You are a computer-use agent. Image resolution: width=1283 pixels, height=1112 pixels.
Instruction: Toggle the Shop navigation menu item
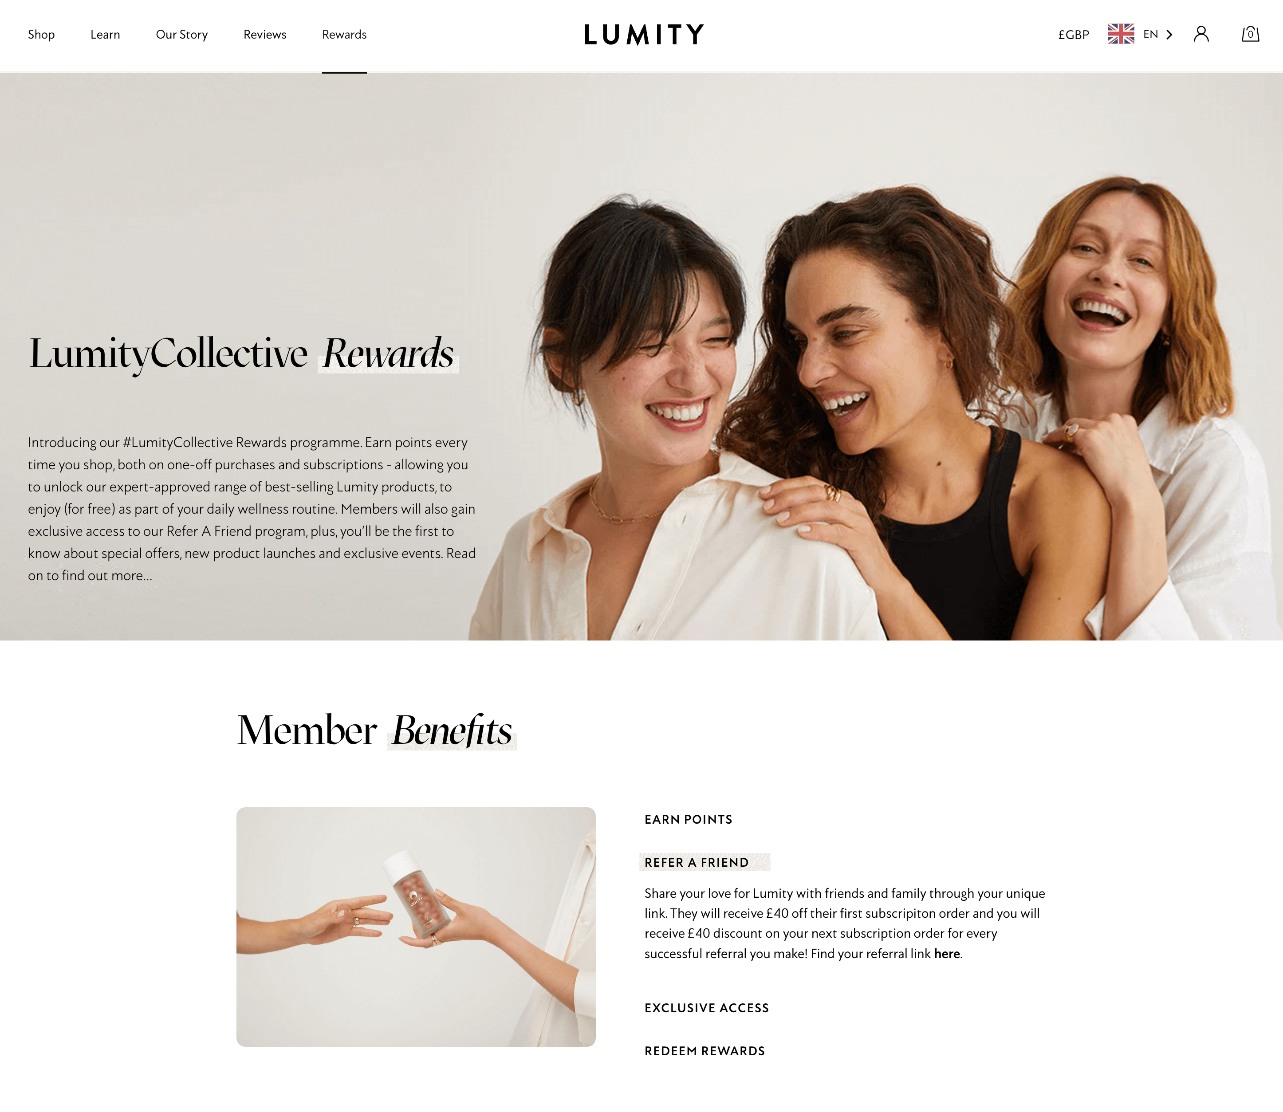point(40,34)
